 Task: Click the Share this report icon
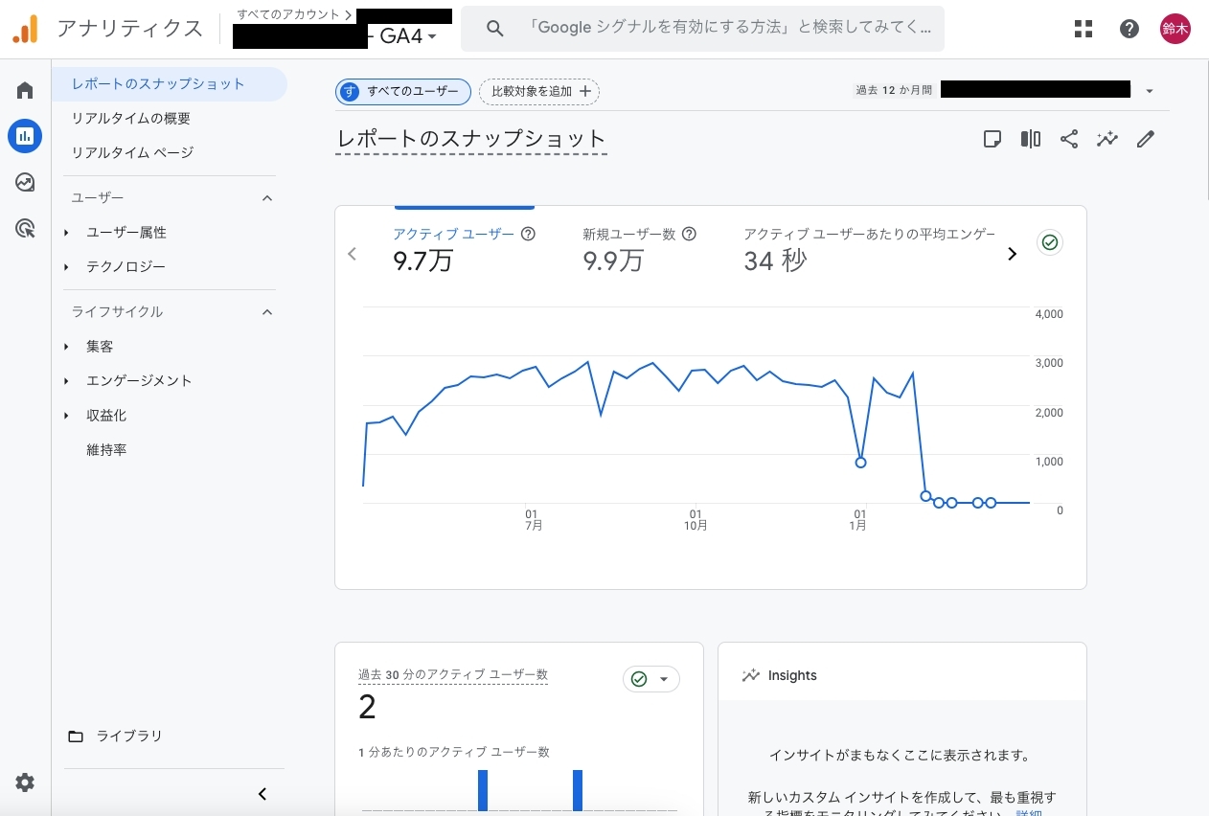[x=1069, y=139]
